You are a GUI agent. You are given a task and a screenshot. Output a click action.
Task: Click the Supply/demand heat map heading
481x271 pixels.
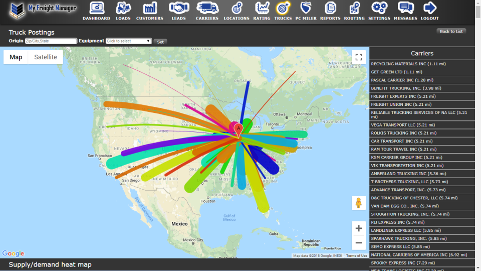click(50, 264)
